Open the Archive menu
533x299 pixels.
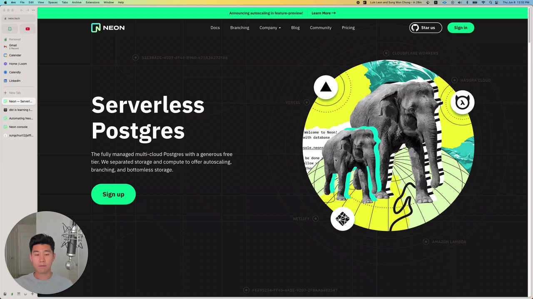(77, 2)
